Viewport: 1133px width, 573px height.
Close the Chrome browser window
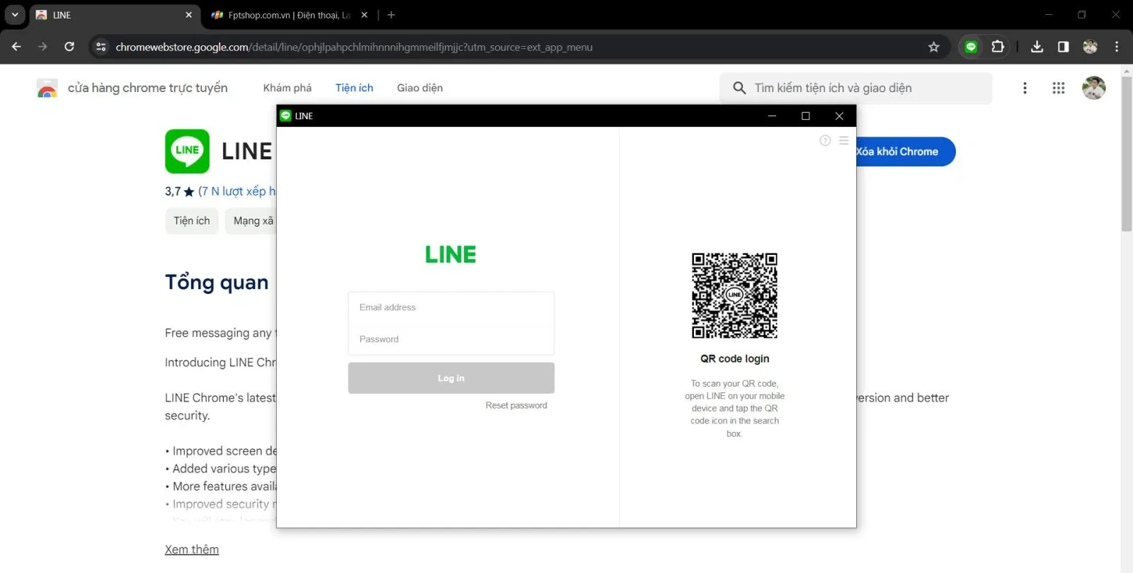point(1115,15)
